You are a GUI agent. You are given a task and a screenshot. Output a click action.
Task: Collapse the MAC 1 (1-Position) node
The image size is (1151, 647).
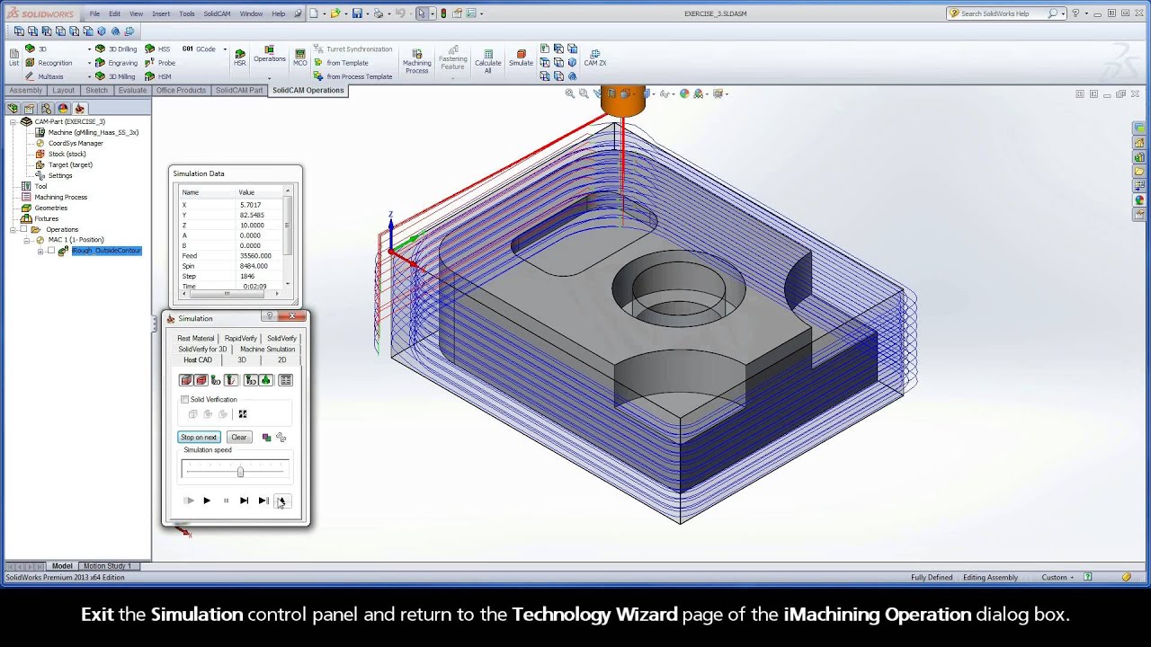tap(26, 240)
